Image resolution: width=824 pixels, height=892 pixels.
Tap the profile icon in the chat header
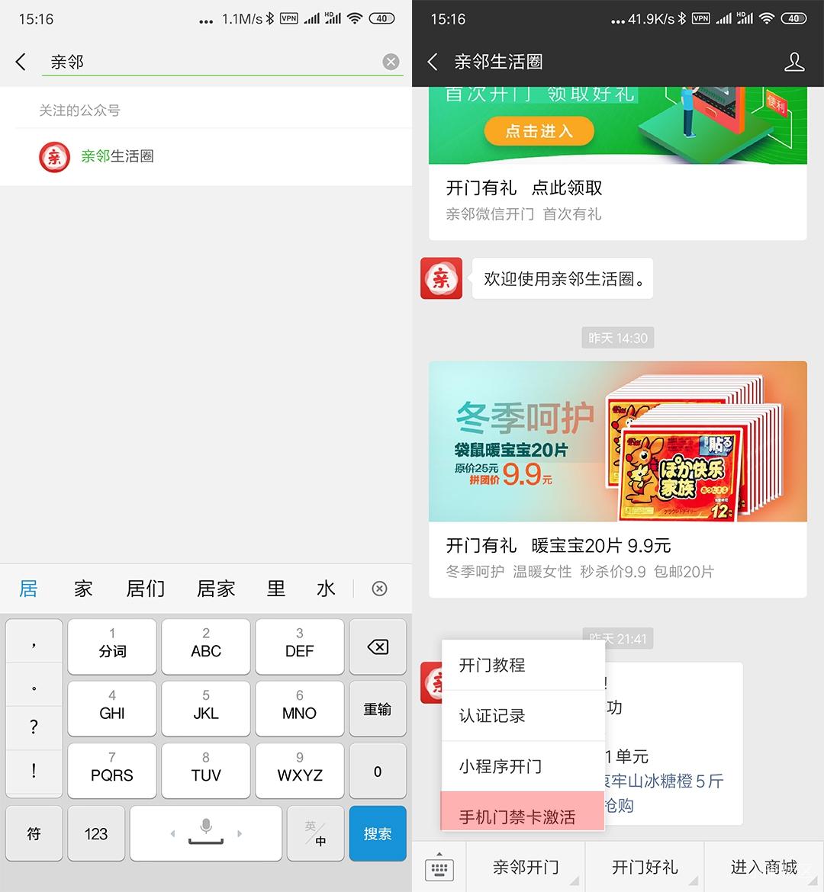click(794, 62)
